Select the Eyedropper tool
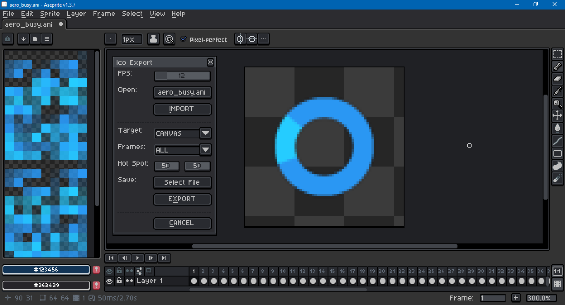 [x=558, y=91]
